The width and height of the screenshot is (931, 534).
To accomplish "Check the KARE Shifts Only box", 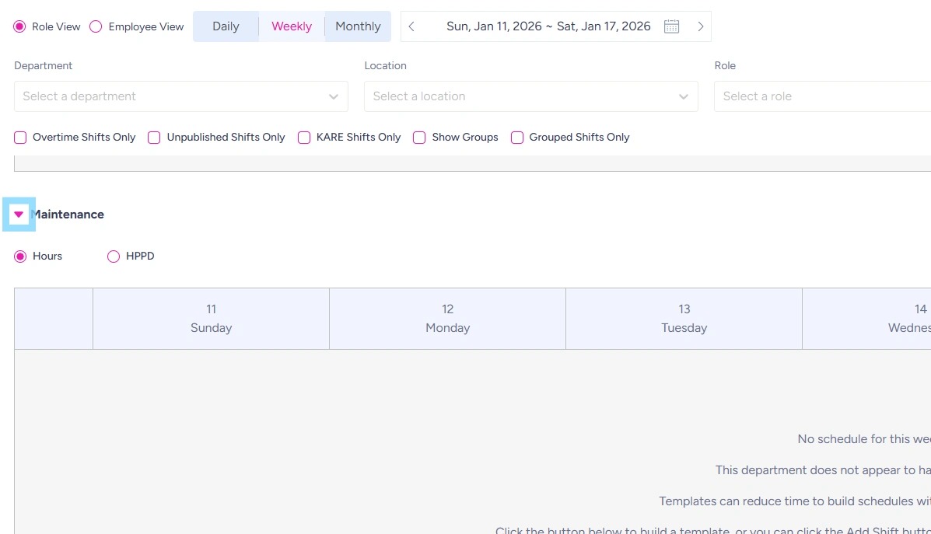I will [x=304, y=138].
